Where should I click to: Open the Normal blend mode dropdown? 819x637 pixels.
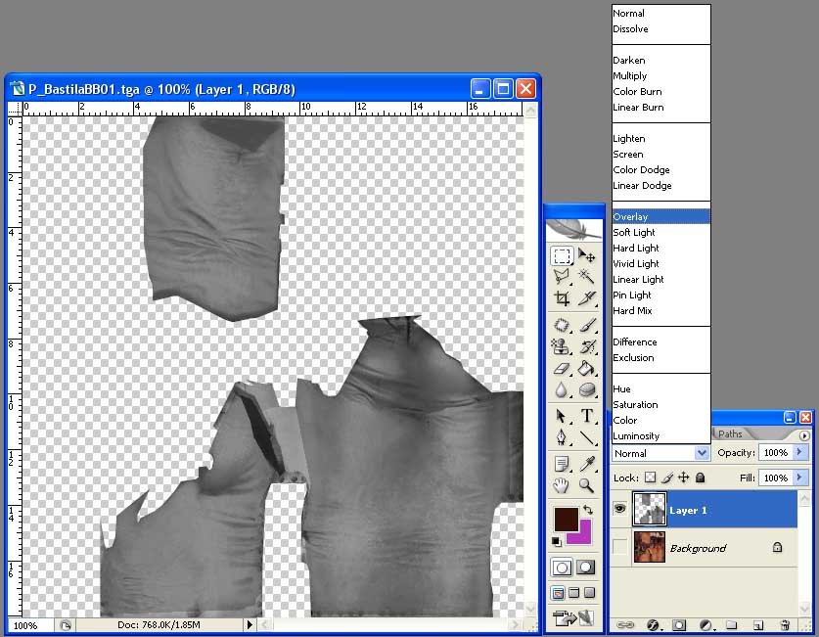point(660,453)
